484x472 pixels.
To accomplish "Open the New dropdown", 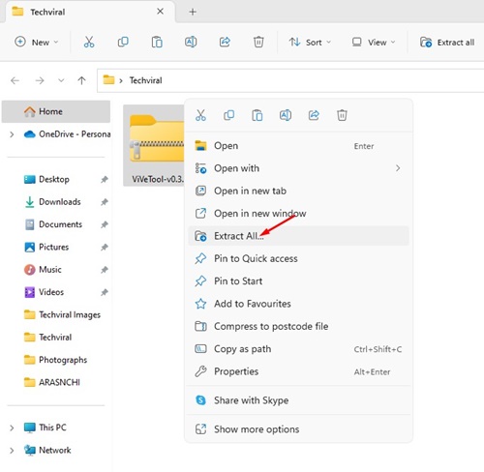I will (37, 43).
